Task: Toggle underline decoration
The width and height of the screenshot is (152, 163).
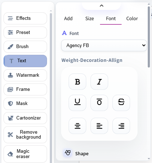Action: [77, 103]
